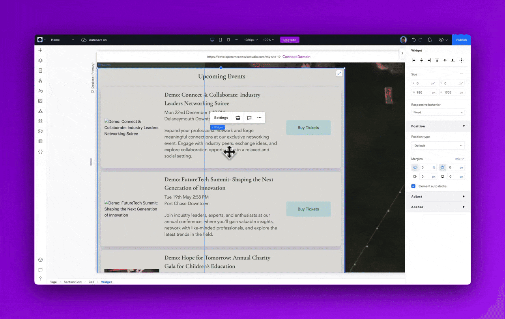The image size is (505, 319).
Task: Select Section Grid in the breadcrumb
Action: click(x=73, y=282)
